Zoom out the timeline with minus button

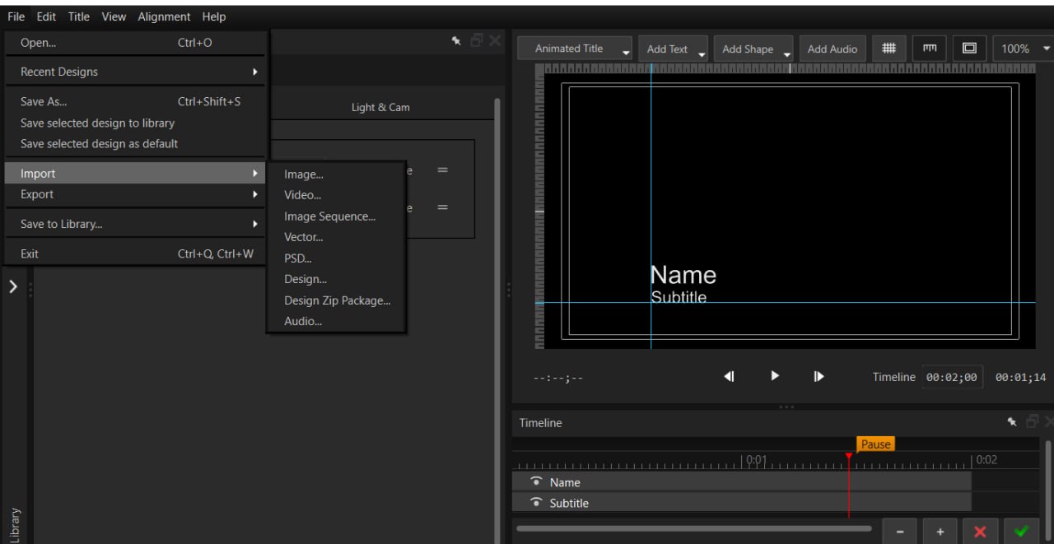(900, 532)
